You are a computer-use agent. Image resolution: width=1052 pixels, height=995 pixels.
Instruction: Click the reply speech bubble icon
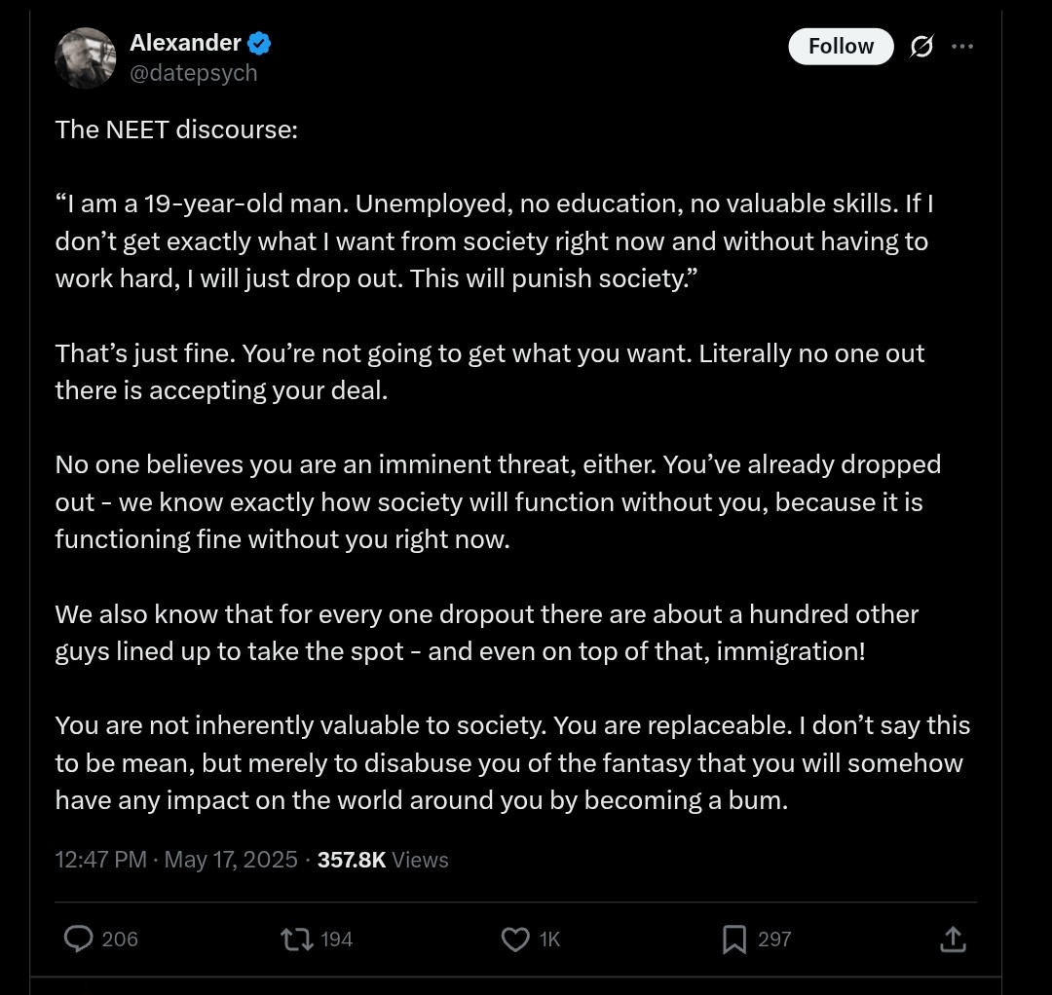click(x=78, y=939)
